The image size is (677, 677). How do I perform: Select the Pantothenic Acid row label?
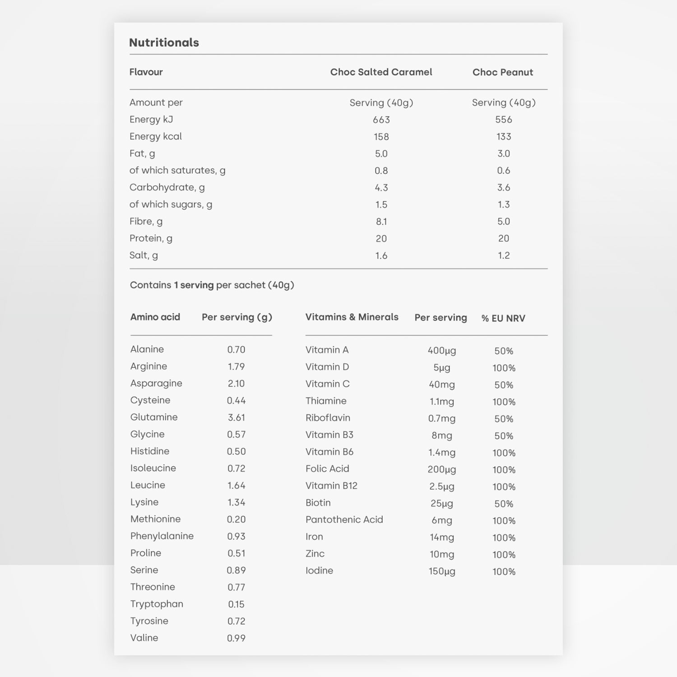coord(344,519)
